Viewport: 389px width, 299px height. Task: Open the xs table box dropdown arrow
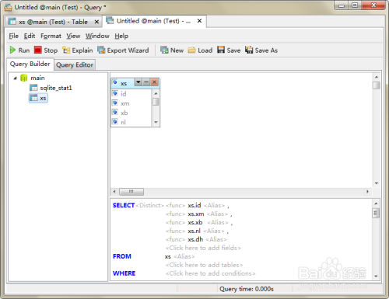138,82
